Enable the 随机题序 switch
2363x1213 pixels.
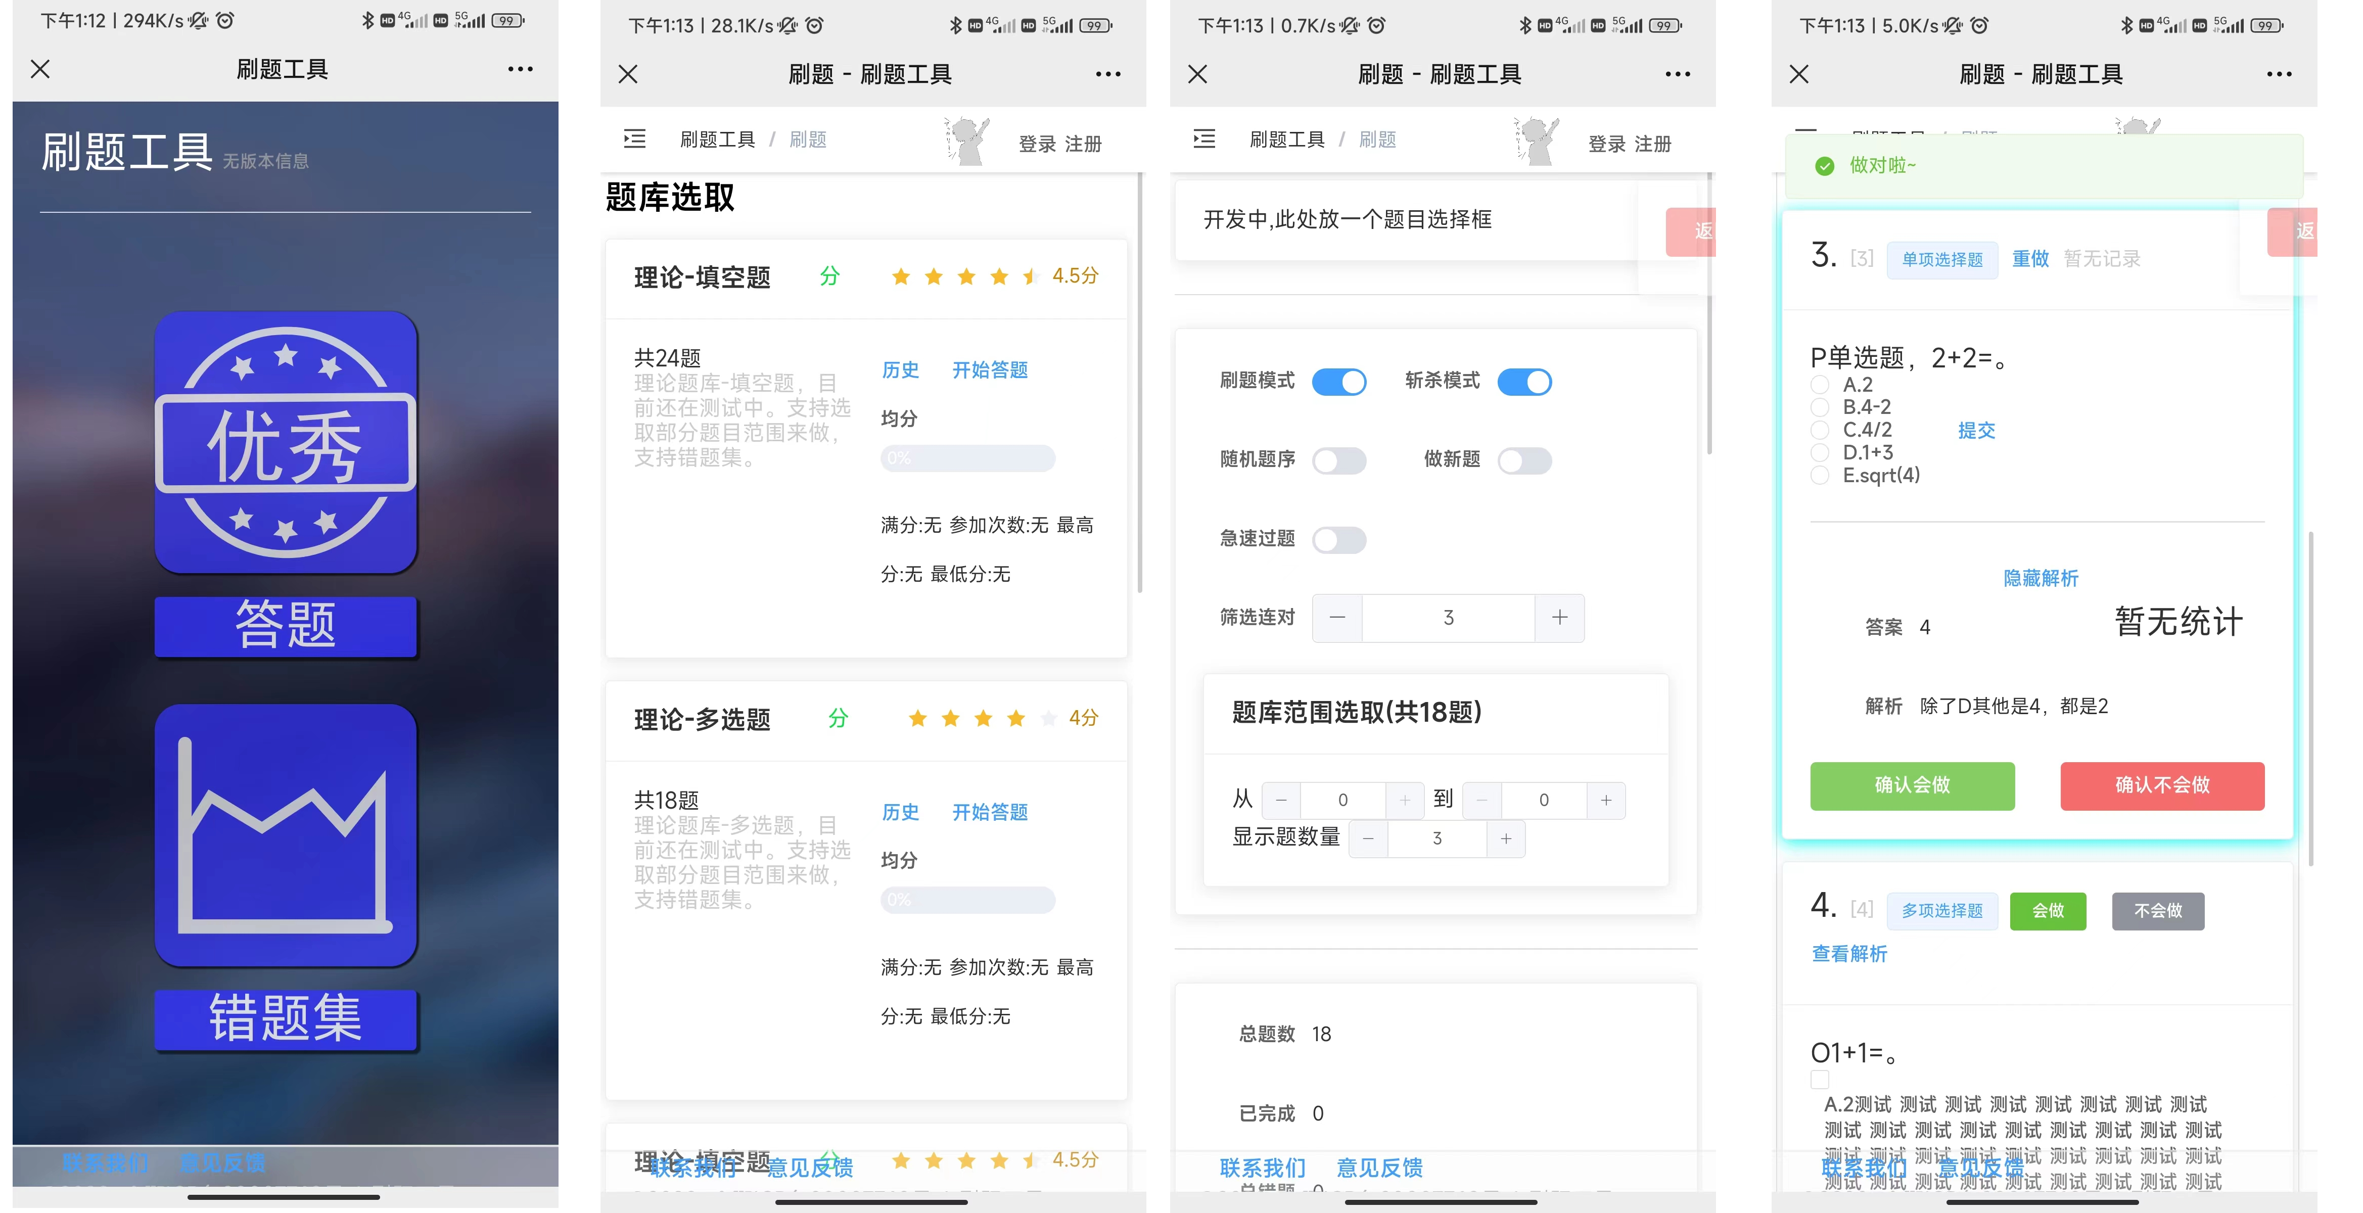1338,460
